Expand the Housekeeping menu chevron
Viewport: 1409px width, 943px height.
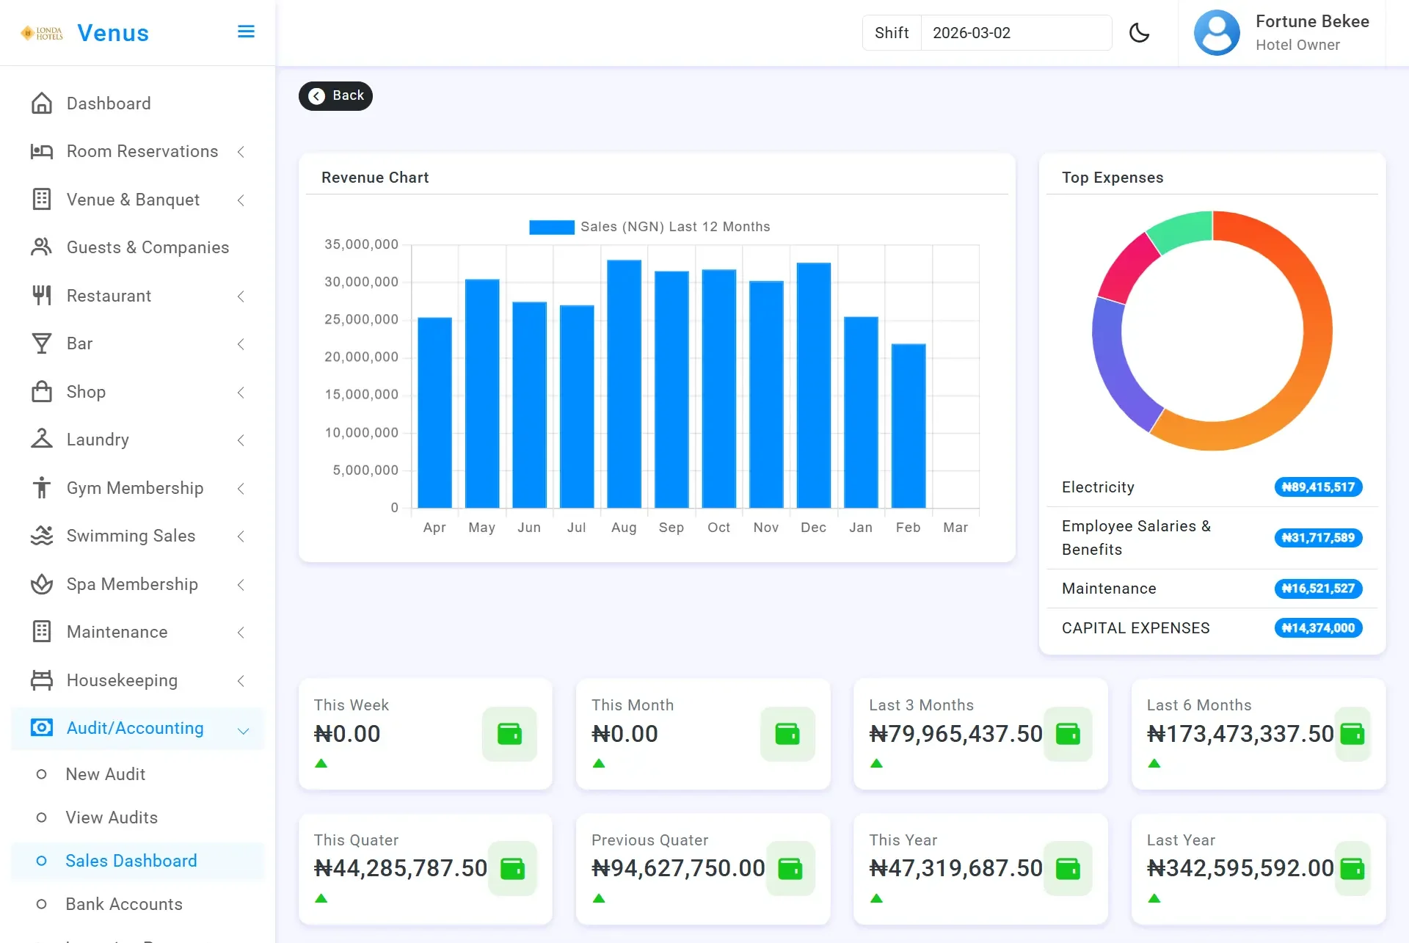(x=241, y=681)
